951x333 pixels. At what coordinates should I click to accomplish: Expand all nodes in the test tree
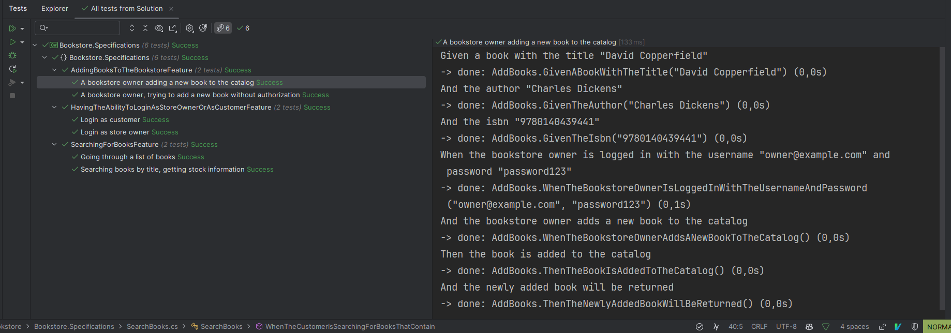click(x=132, y=28)
